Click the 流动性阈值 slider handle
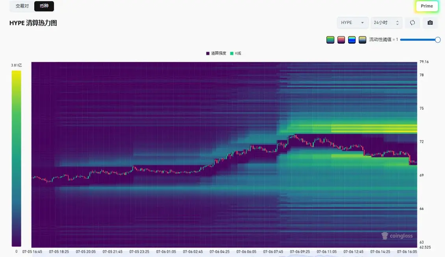 pyautogui.click(x=438, y=40)
